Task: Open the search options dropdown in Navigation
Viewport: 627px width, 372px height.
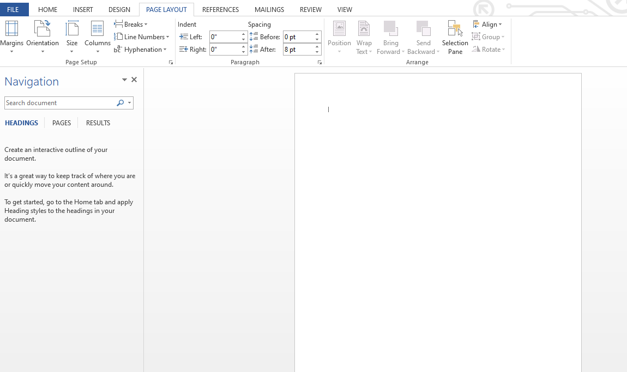Action: 129,102
